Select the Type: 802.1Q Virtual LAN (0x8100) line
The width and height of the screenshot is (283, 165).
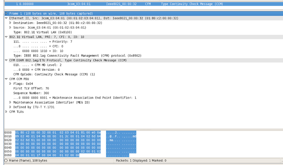[42, 32]
